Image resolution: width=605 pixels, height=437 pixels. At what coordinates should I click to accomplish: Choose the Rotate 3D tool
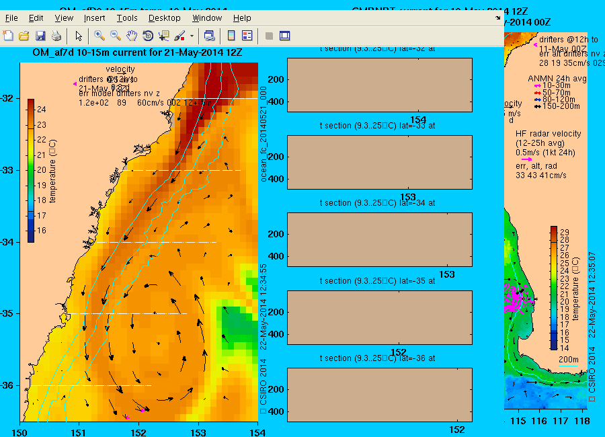[x=148, y=36]
